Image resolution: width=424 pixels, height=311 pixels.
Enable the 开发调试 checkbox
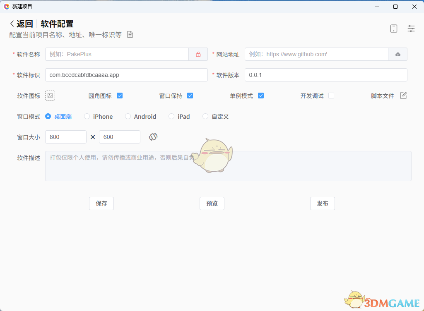click(331, 96)
